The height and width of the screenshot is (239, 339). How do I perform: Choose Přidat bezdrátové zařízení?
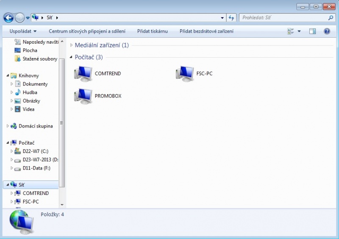(x=206, y=31)
